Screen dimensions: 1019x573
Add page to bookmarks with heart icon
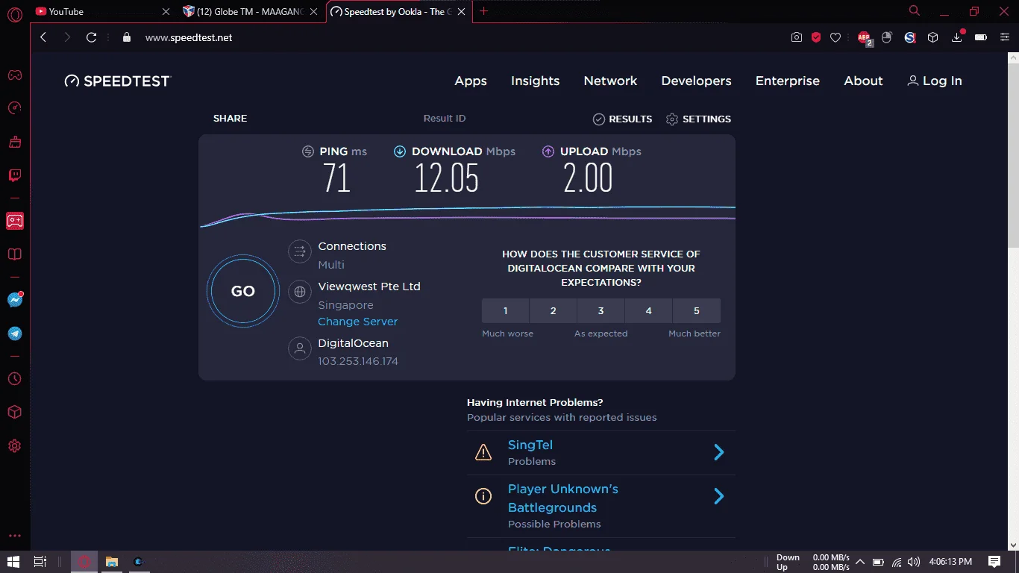835,37
